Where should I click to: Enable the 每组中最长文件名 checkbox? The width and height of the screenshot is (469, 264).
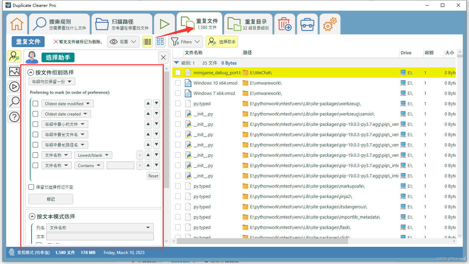(x=35, y=134)
